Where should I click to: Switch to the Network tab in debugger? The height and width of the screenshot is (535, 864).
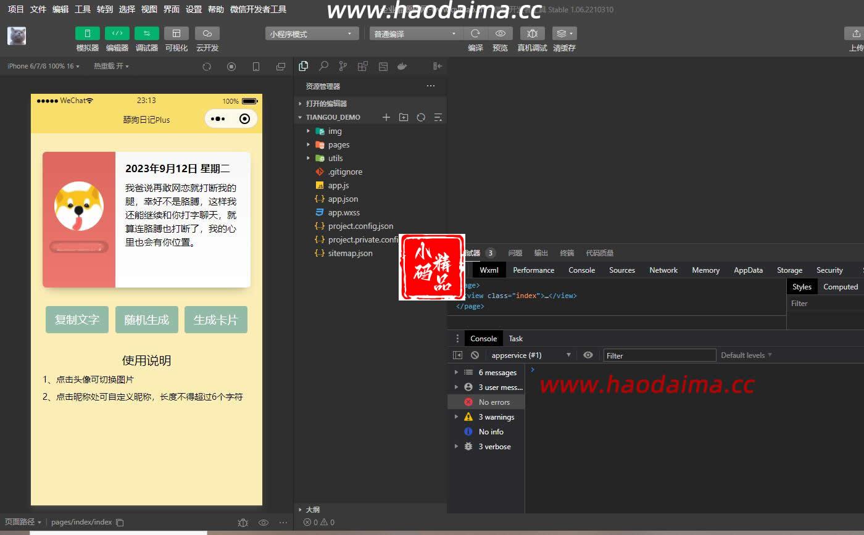[663, 270]
